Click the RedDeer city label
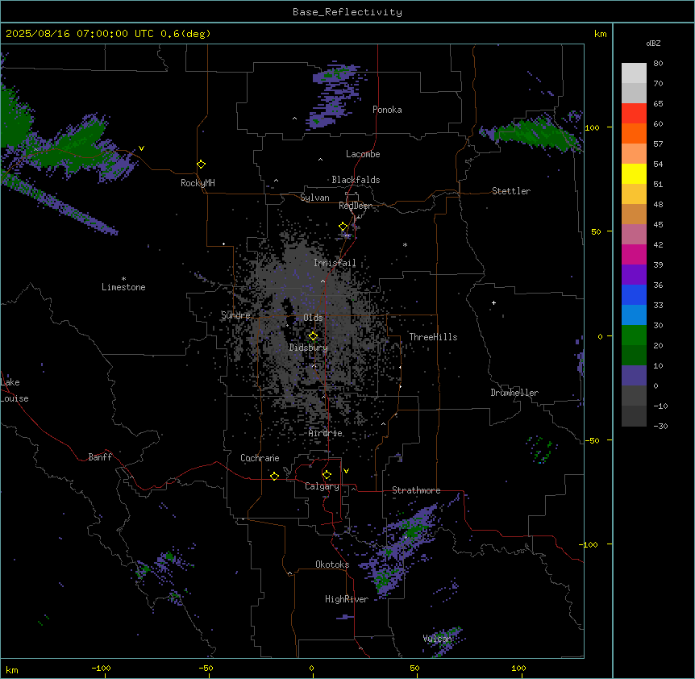 pyautogui.click(x=356, y=206)
